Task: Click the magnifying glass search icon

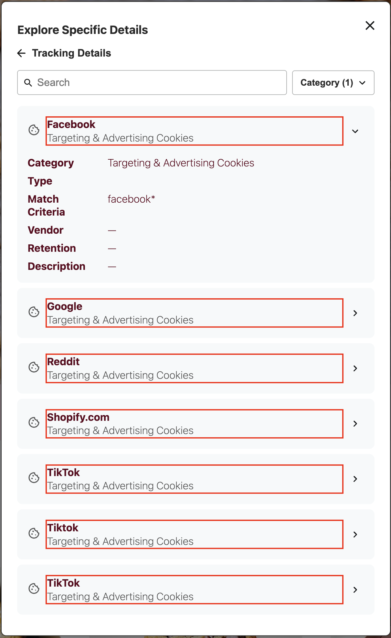Action: 28,82
